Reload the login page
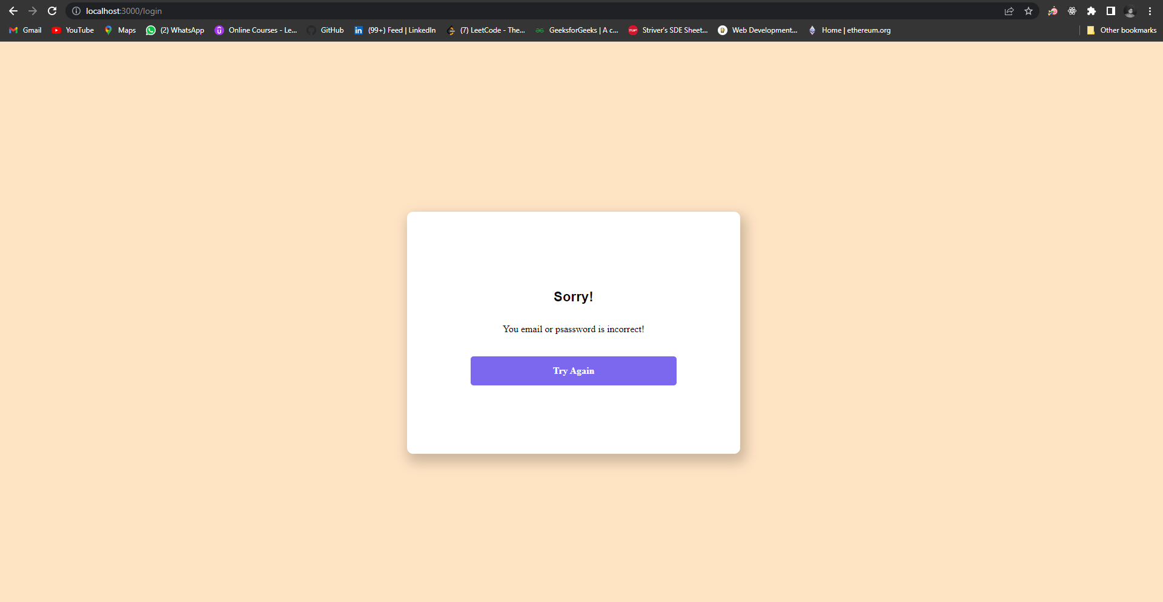Image resolution: width=1163 pixels, height=602 pixels. click(52, 11)
